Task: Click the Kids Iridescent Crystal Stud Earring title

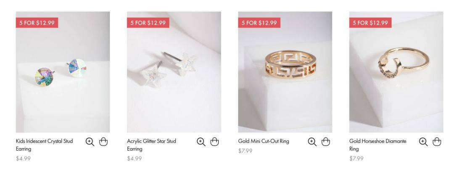Action: [x=44, y=145]
